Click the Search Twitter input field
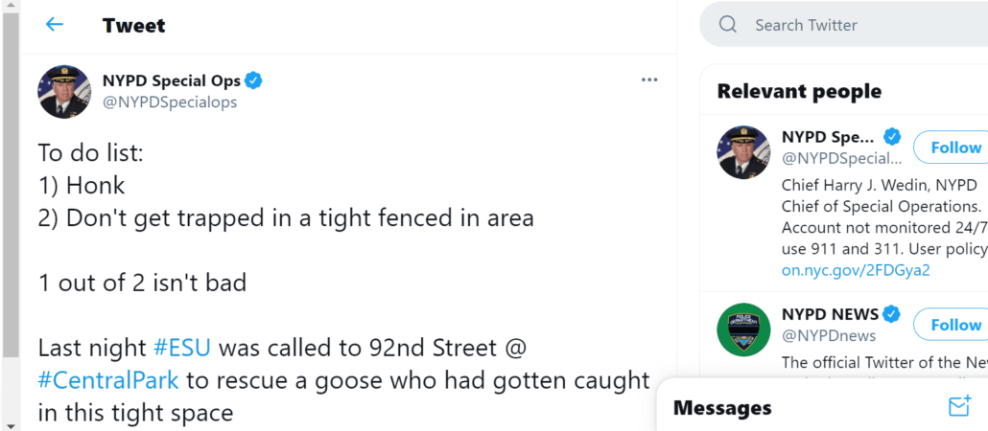Viewport: 988px width, 431px height. pos(854,25)
